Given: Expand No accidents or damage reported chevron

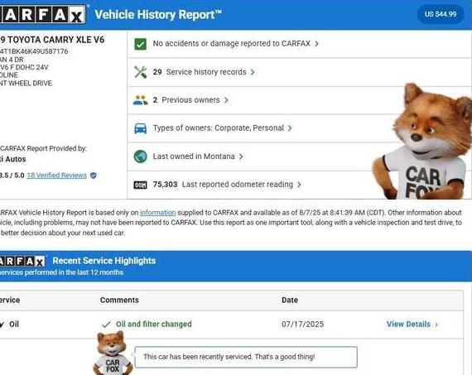Looking at the screenshot, I should 316,44.
